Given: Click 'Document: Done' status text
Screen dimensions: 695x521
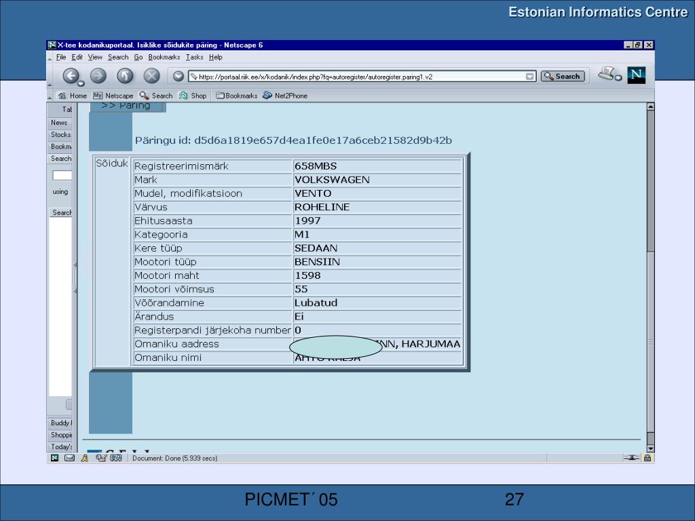Looking at the screenshot, I should click(x=174, y=458).
